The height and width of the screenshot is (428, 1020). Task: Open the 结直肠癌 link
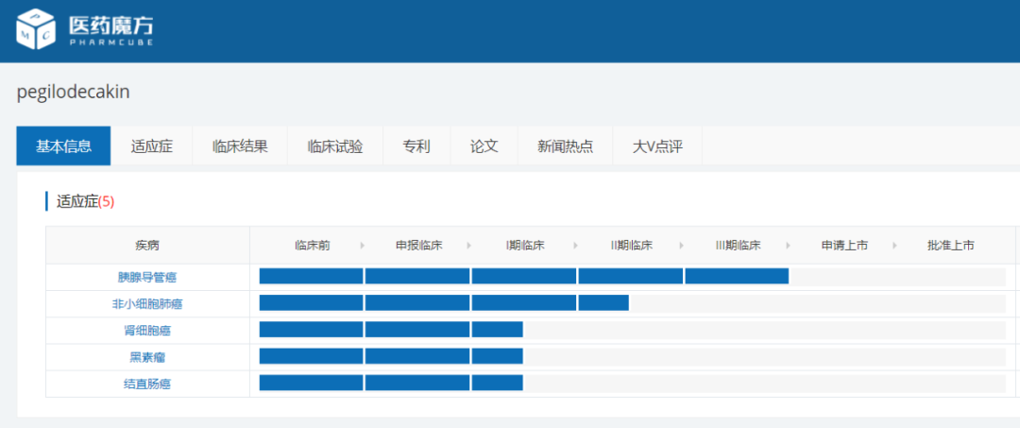pos(147,384)
